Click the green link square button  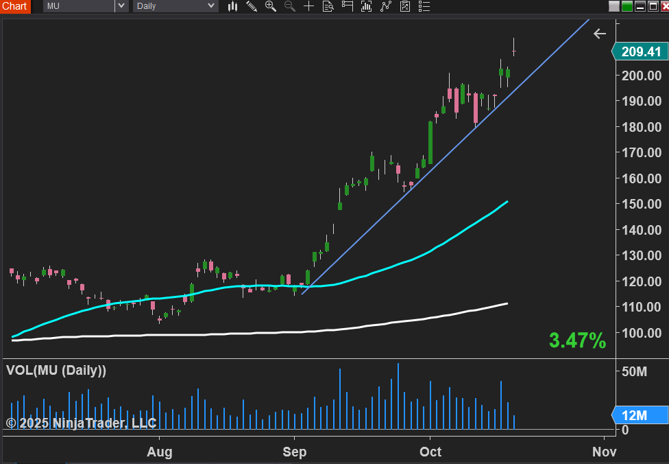627,6
